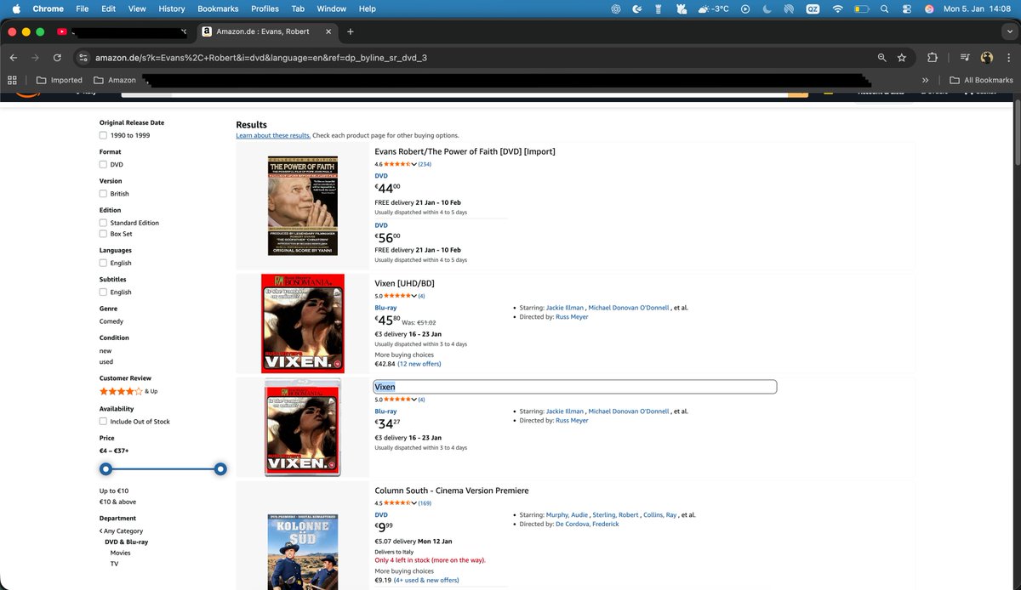Select the Comedy genre filter
Image resolution: width=1021 pixels, height=590 pixels.
click(111, 321)
